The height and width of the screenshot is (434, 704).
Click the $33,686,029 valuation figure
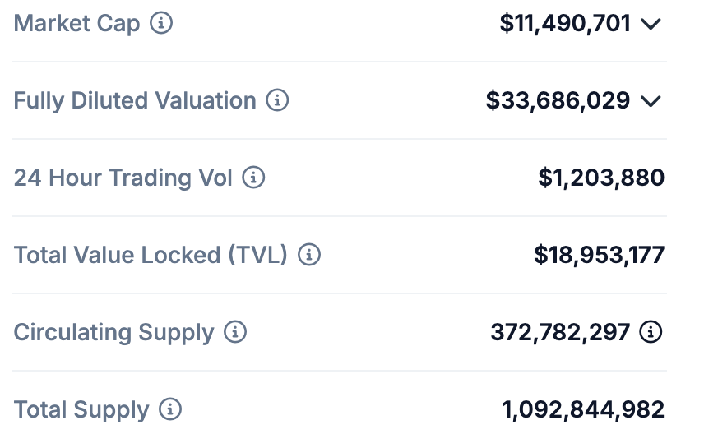coord(558,100)
